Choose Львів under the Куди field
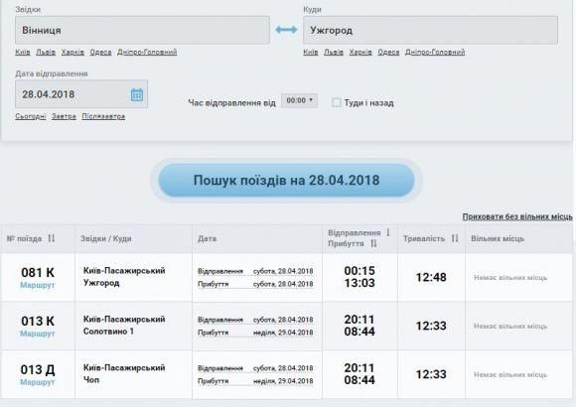Image resolution: width=576 pixels, height=407 pixels. (334, 53)
